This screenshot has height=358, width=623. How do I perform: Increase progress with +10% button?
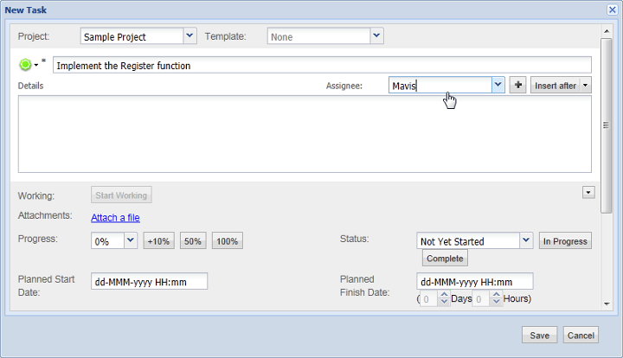pyautogui.click(x=158, y=241)
